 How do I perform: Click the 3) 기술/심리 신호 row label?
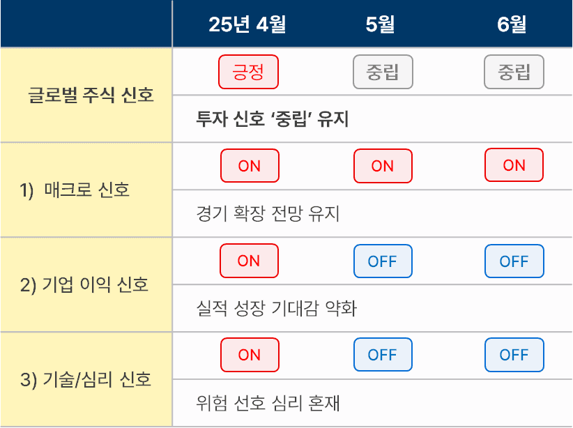click(86, 380)
